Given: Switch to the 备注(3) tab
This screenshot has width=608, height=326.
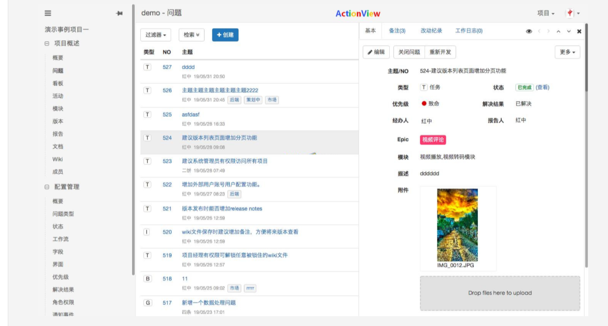Looking at the screenshot, I should (x=397, y=31).
